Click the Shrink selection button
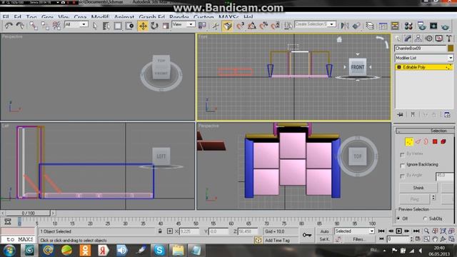The width and height of the screenshot is (457, 257). coord(418,188)
